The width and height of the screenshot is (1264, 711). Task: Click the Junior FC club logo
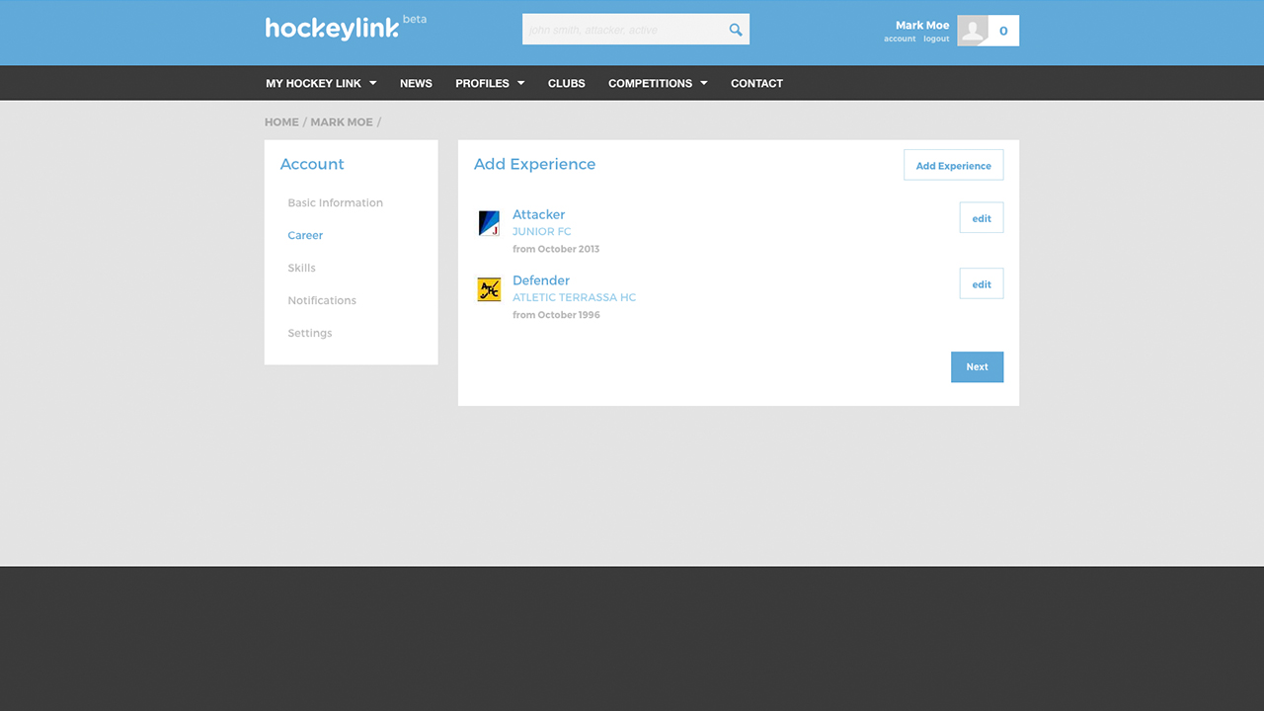pos(489,223)
